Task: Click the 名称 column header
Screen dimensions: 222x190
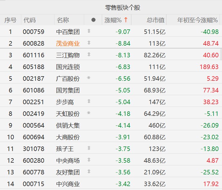Action: coord(63,20)
